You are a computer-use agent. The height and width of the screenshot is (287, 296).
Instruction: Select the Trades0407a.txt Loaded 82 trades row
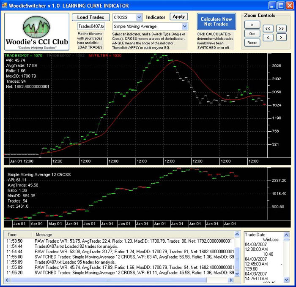point(119,246)
